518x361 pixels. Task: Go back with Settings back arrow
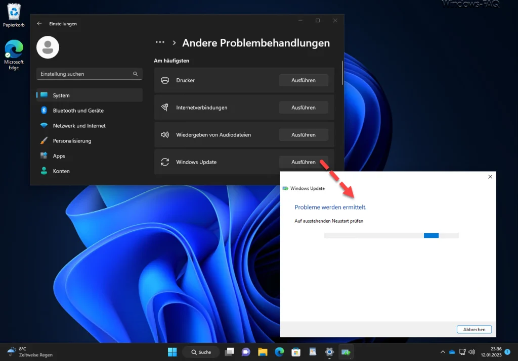pos(39,23)
